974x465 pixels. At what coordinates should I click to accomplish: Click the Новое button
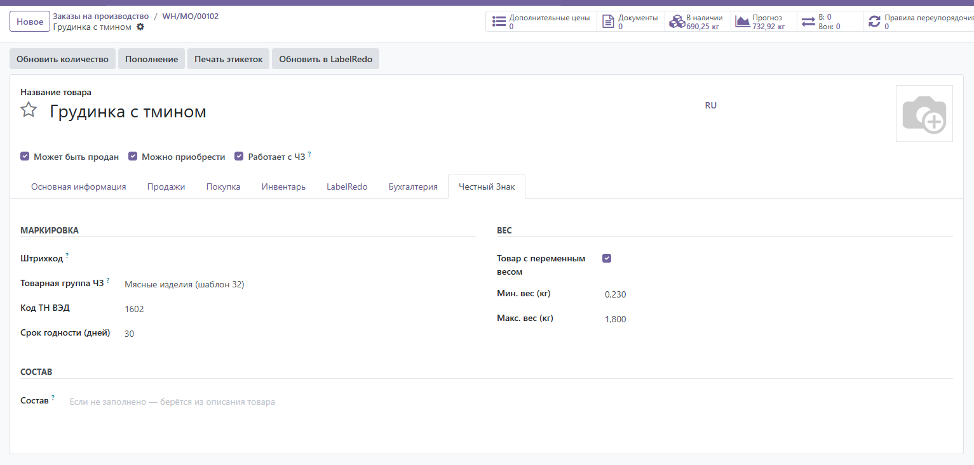tap(30, 22)
